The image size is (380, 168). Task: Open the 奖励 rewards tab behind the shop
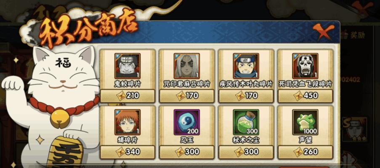(355, 35)
